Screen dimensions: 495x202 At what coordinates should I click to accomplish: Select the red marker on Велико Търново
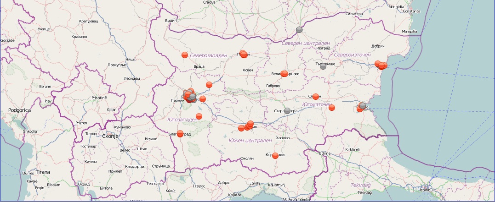[x=284, y=73]
